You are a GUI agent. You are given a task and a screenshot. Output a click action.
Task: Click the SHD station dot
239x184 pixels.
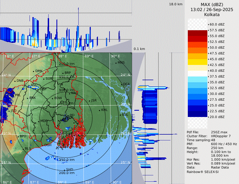click(x=64, y=170)
